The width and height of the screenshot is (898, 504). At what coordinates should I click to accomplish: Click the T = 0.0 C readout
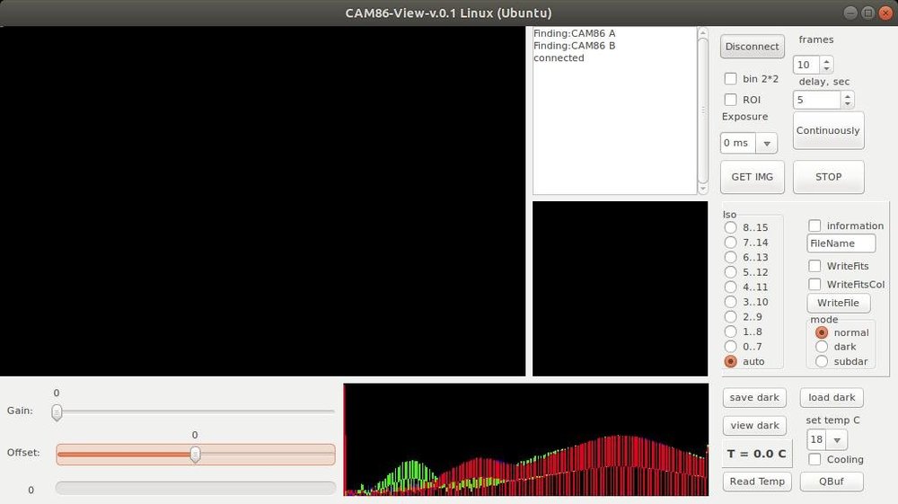756,455
